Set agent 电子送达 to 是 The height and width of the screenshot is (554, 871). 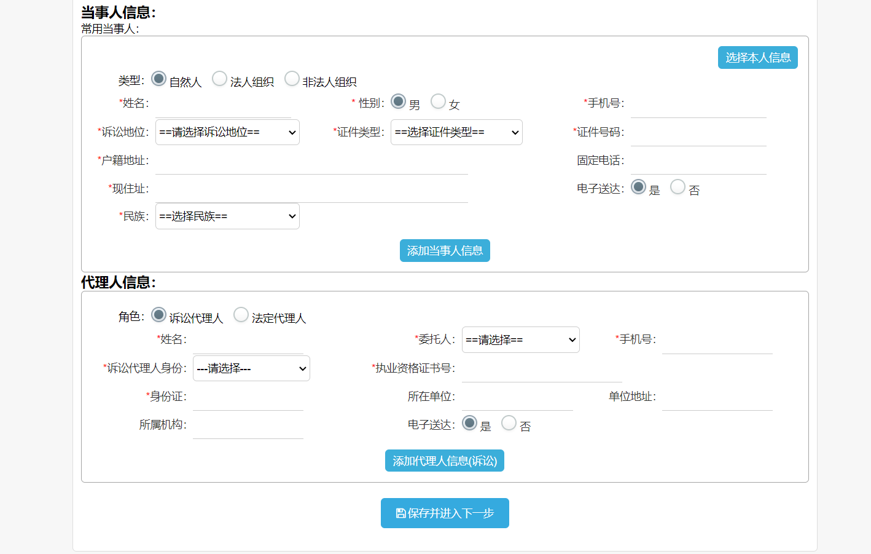click(469, 423)
